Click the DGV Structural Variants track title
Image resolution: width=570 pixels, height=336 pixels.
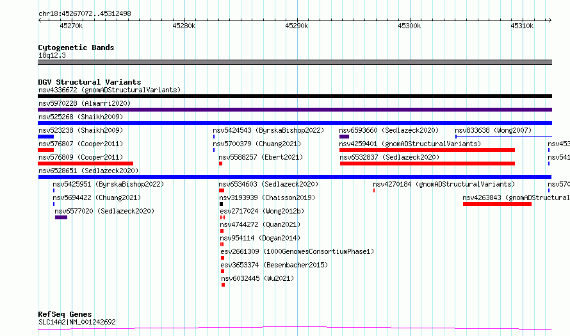(90, 82)
